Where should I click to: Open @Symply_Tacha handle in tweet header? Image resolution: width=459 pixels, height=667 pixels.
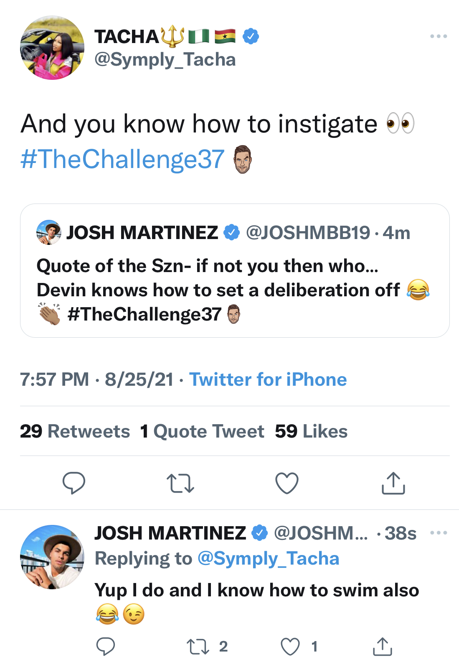click(x=165, y=60)
